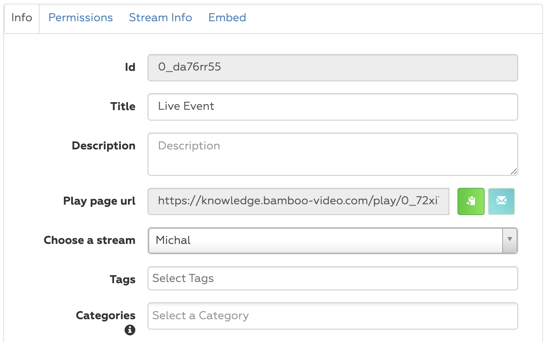
Task: Click the Tags field label
Action: 122,279
